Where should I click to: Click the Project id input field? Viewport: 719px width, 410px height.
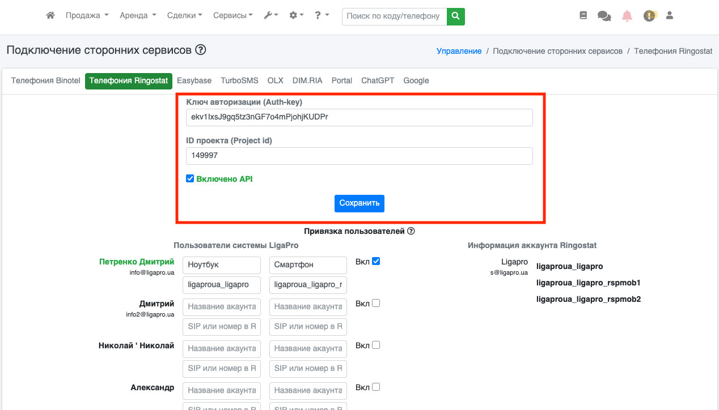pyautogui.click(x=359, y=156)
